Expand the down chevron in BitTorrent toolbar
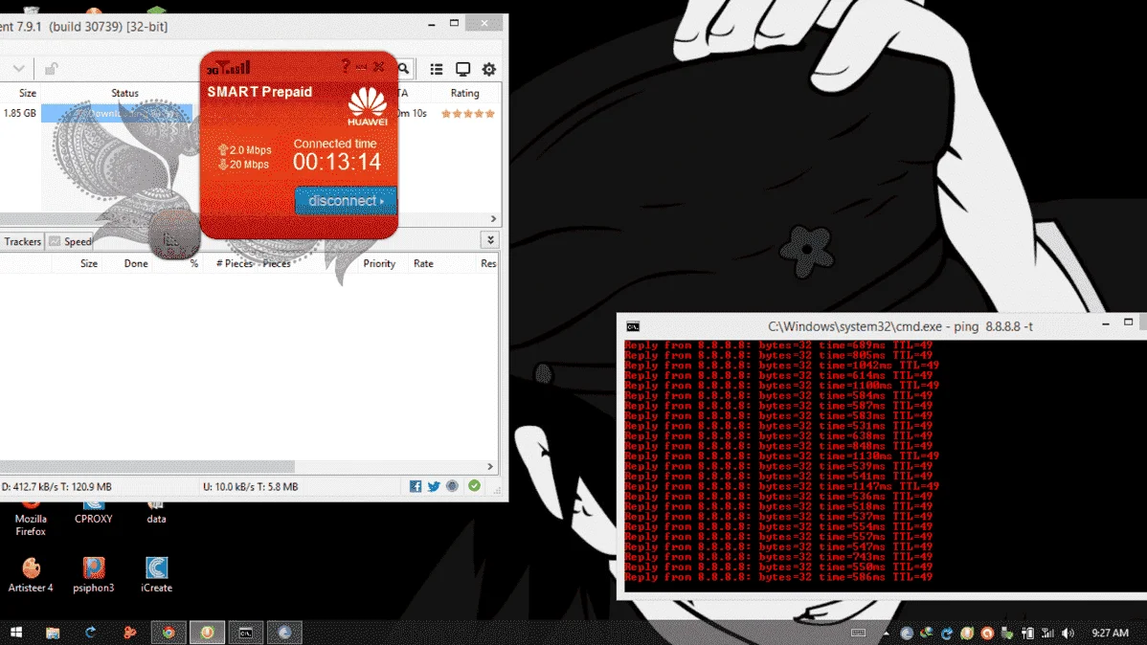This screenshot has height=645, width=1147. [x=19, y=69]
